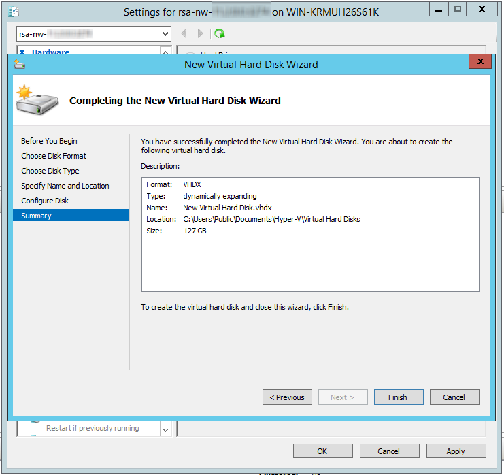
Task: Close the Settings window
Action: 482,10
